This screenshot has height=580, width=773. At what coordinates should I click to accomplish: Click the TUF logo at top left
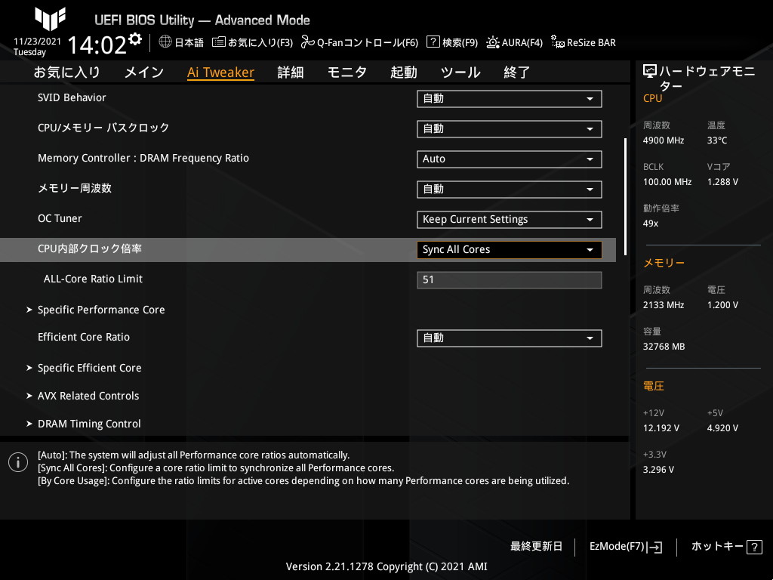point(50,19)
